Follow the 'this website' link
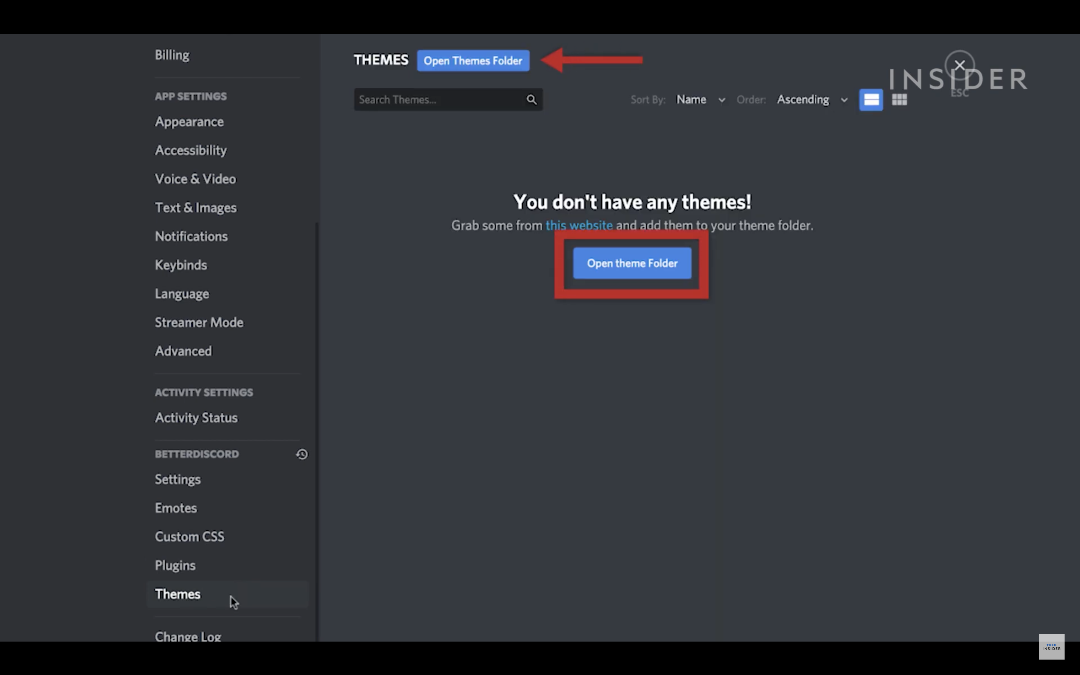 (x=579, y=225)
